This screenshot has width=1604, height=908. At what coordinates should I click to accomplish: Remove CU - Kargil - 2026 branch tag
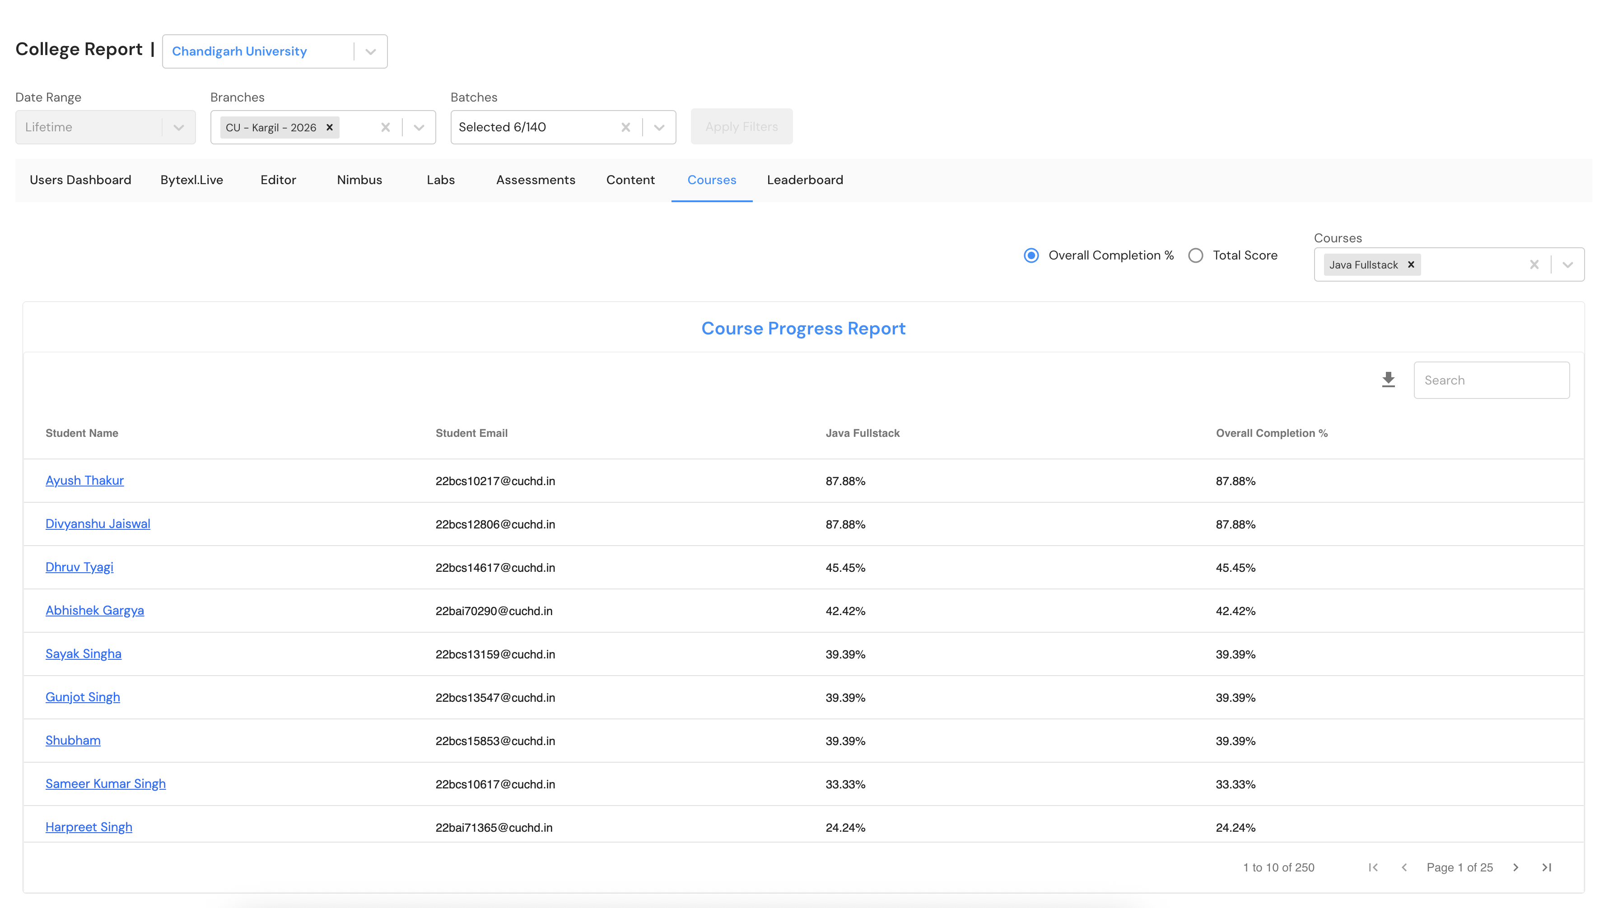(329, 127)
